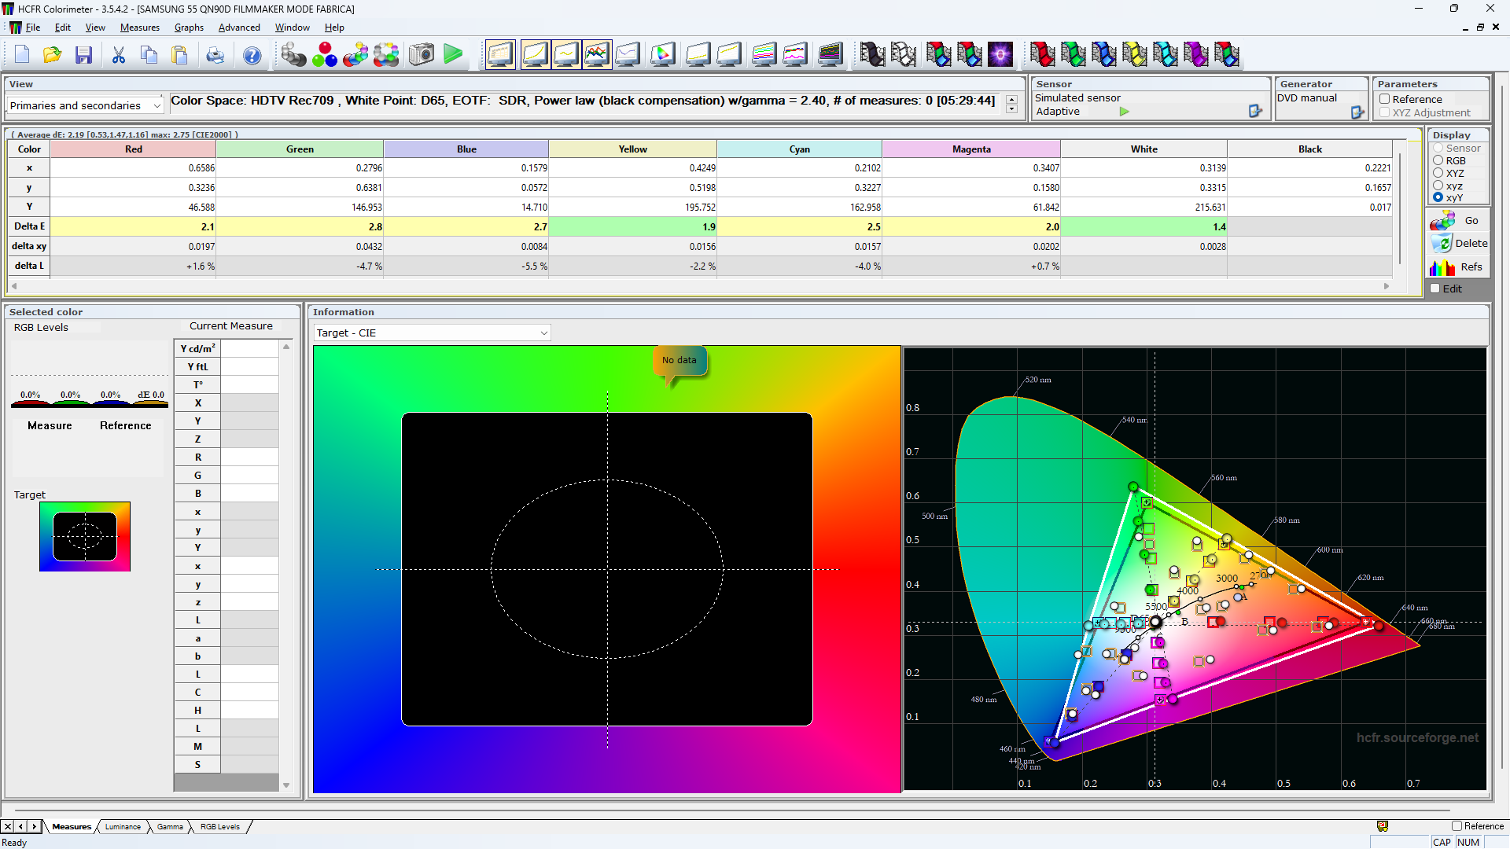Enable the Reference checkbox in Parameters
Image resolution: width=1510 pixels, height=849 pixels.
pos(1385,99)
